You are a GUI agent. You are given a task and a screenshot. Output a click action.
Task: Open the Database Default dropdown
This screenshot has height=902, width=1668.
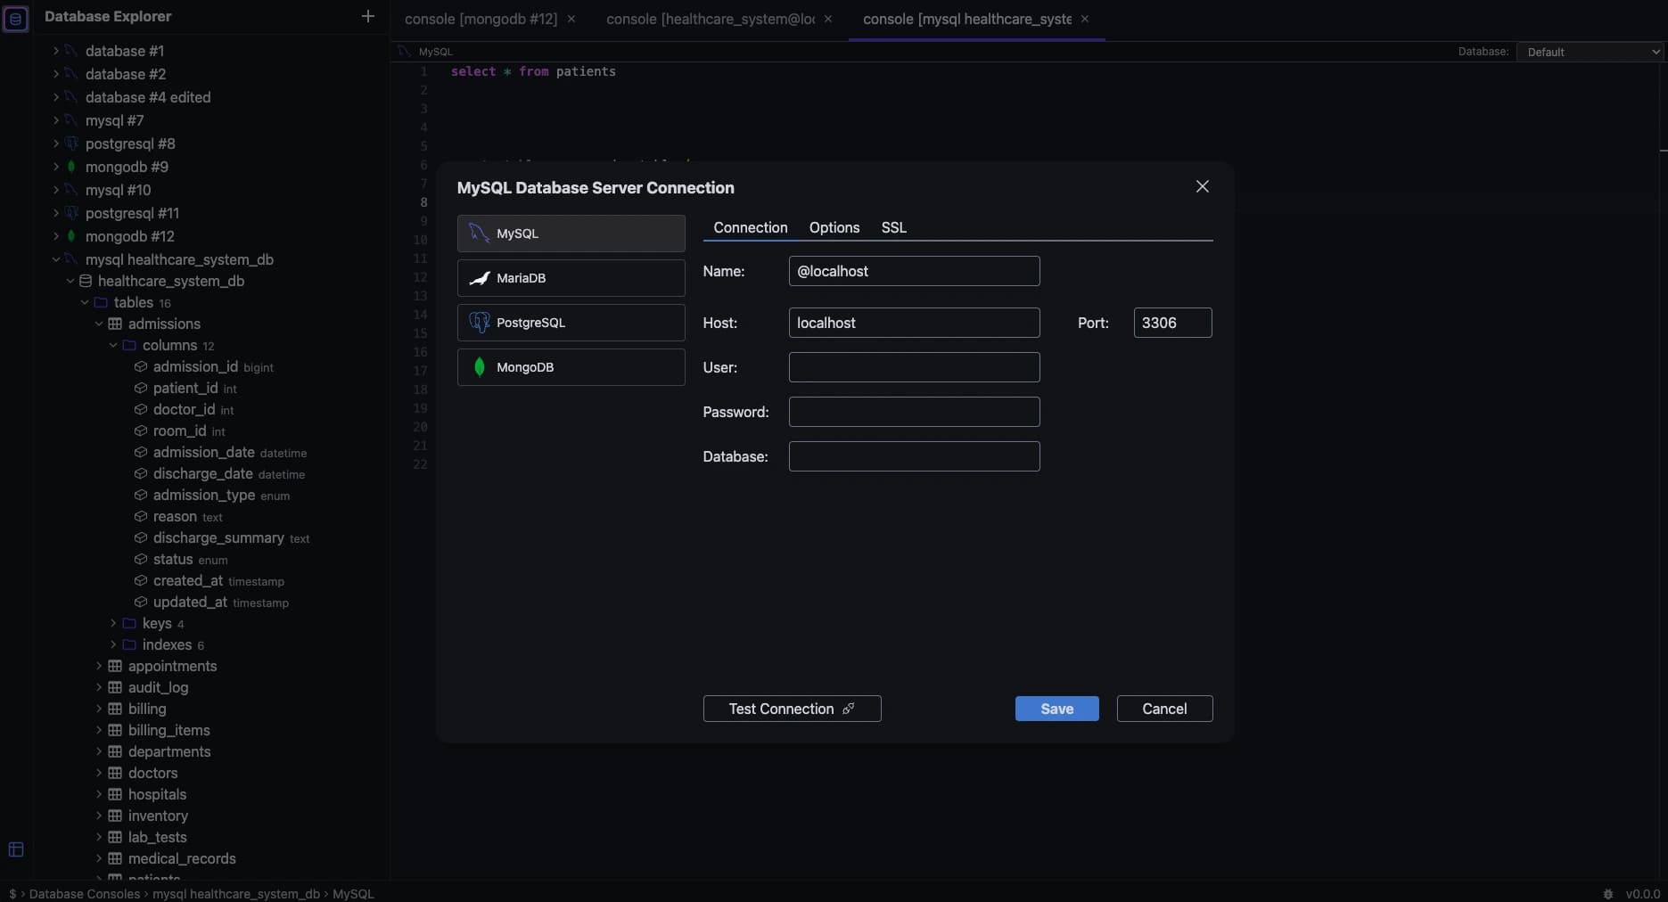point(1590,51)
